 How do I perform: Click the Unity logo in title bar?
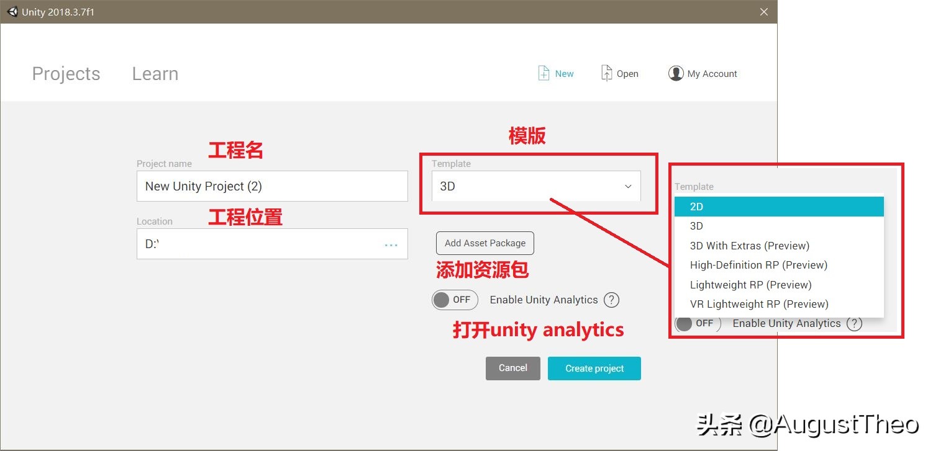pyautogui.click(x=12, y=12)
